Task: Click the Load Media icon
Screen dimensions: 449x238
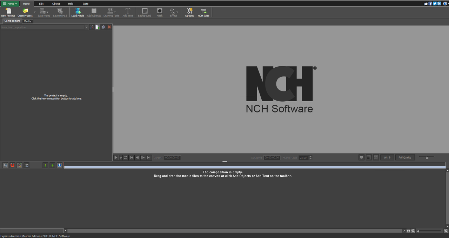Action: click(78, 12)
